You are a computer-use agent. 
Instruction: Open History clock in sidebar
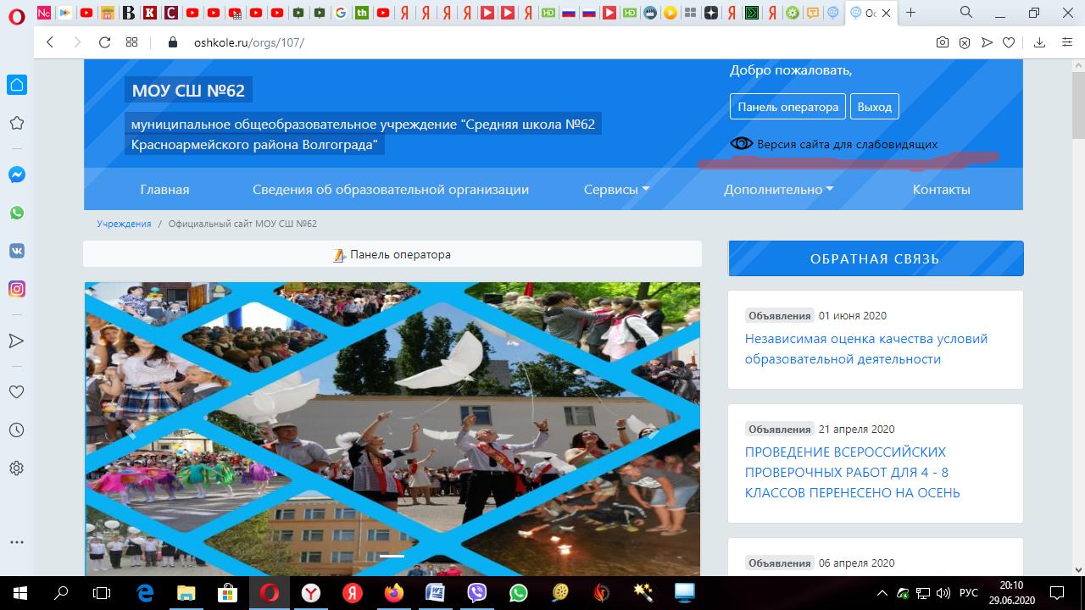click(16, 430)
